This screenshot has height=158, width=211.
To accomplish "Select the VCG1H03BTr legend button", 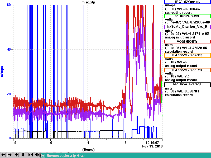I will tap(187, 42).
